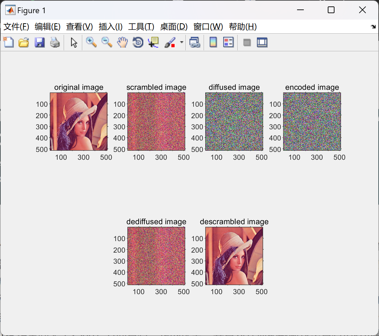The image size is (379, 336).
Task: Click the dediffused image plot
Action: tap(156, 256)
